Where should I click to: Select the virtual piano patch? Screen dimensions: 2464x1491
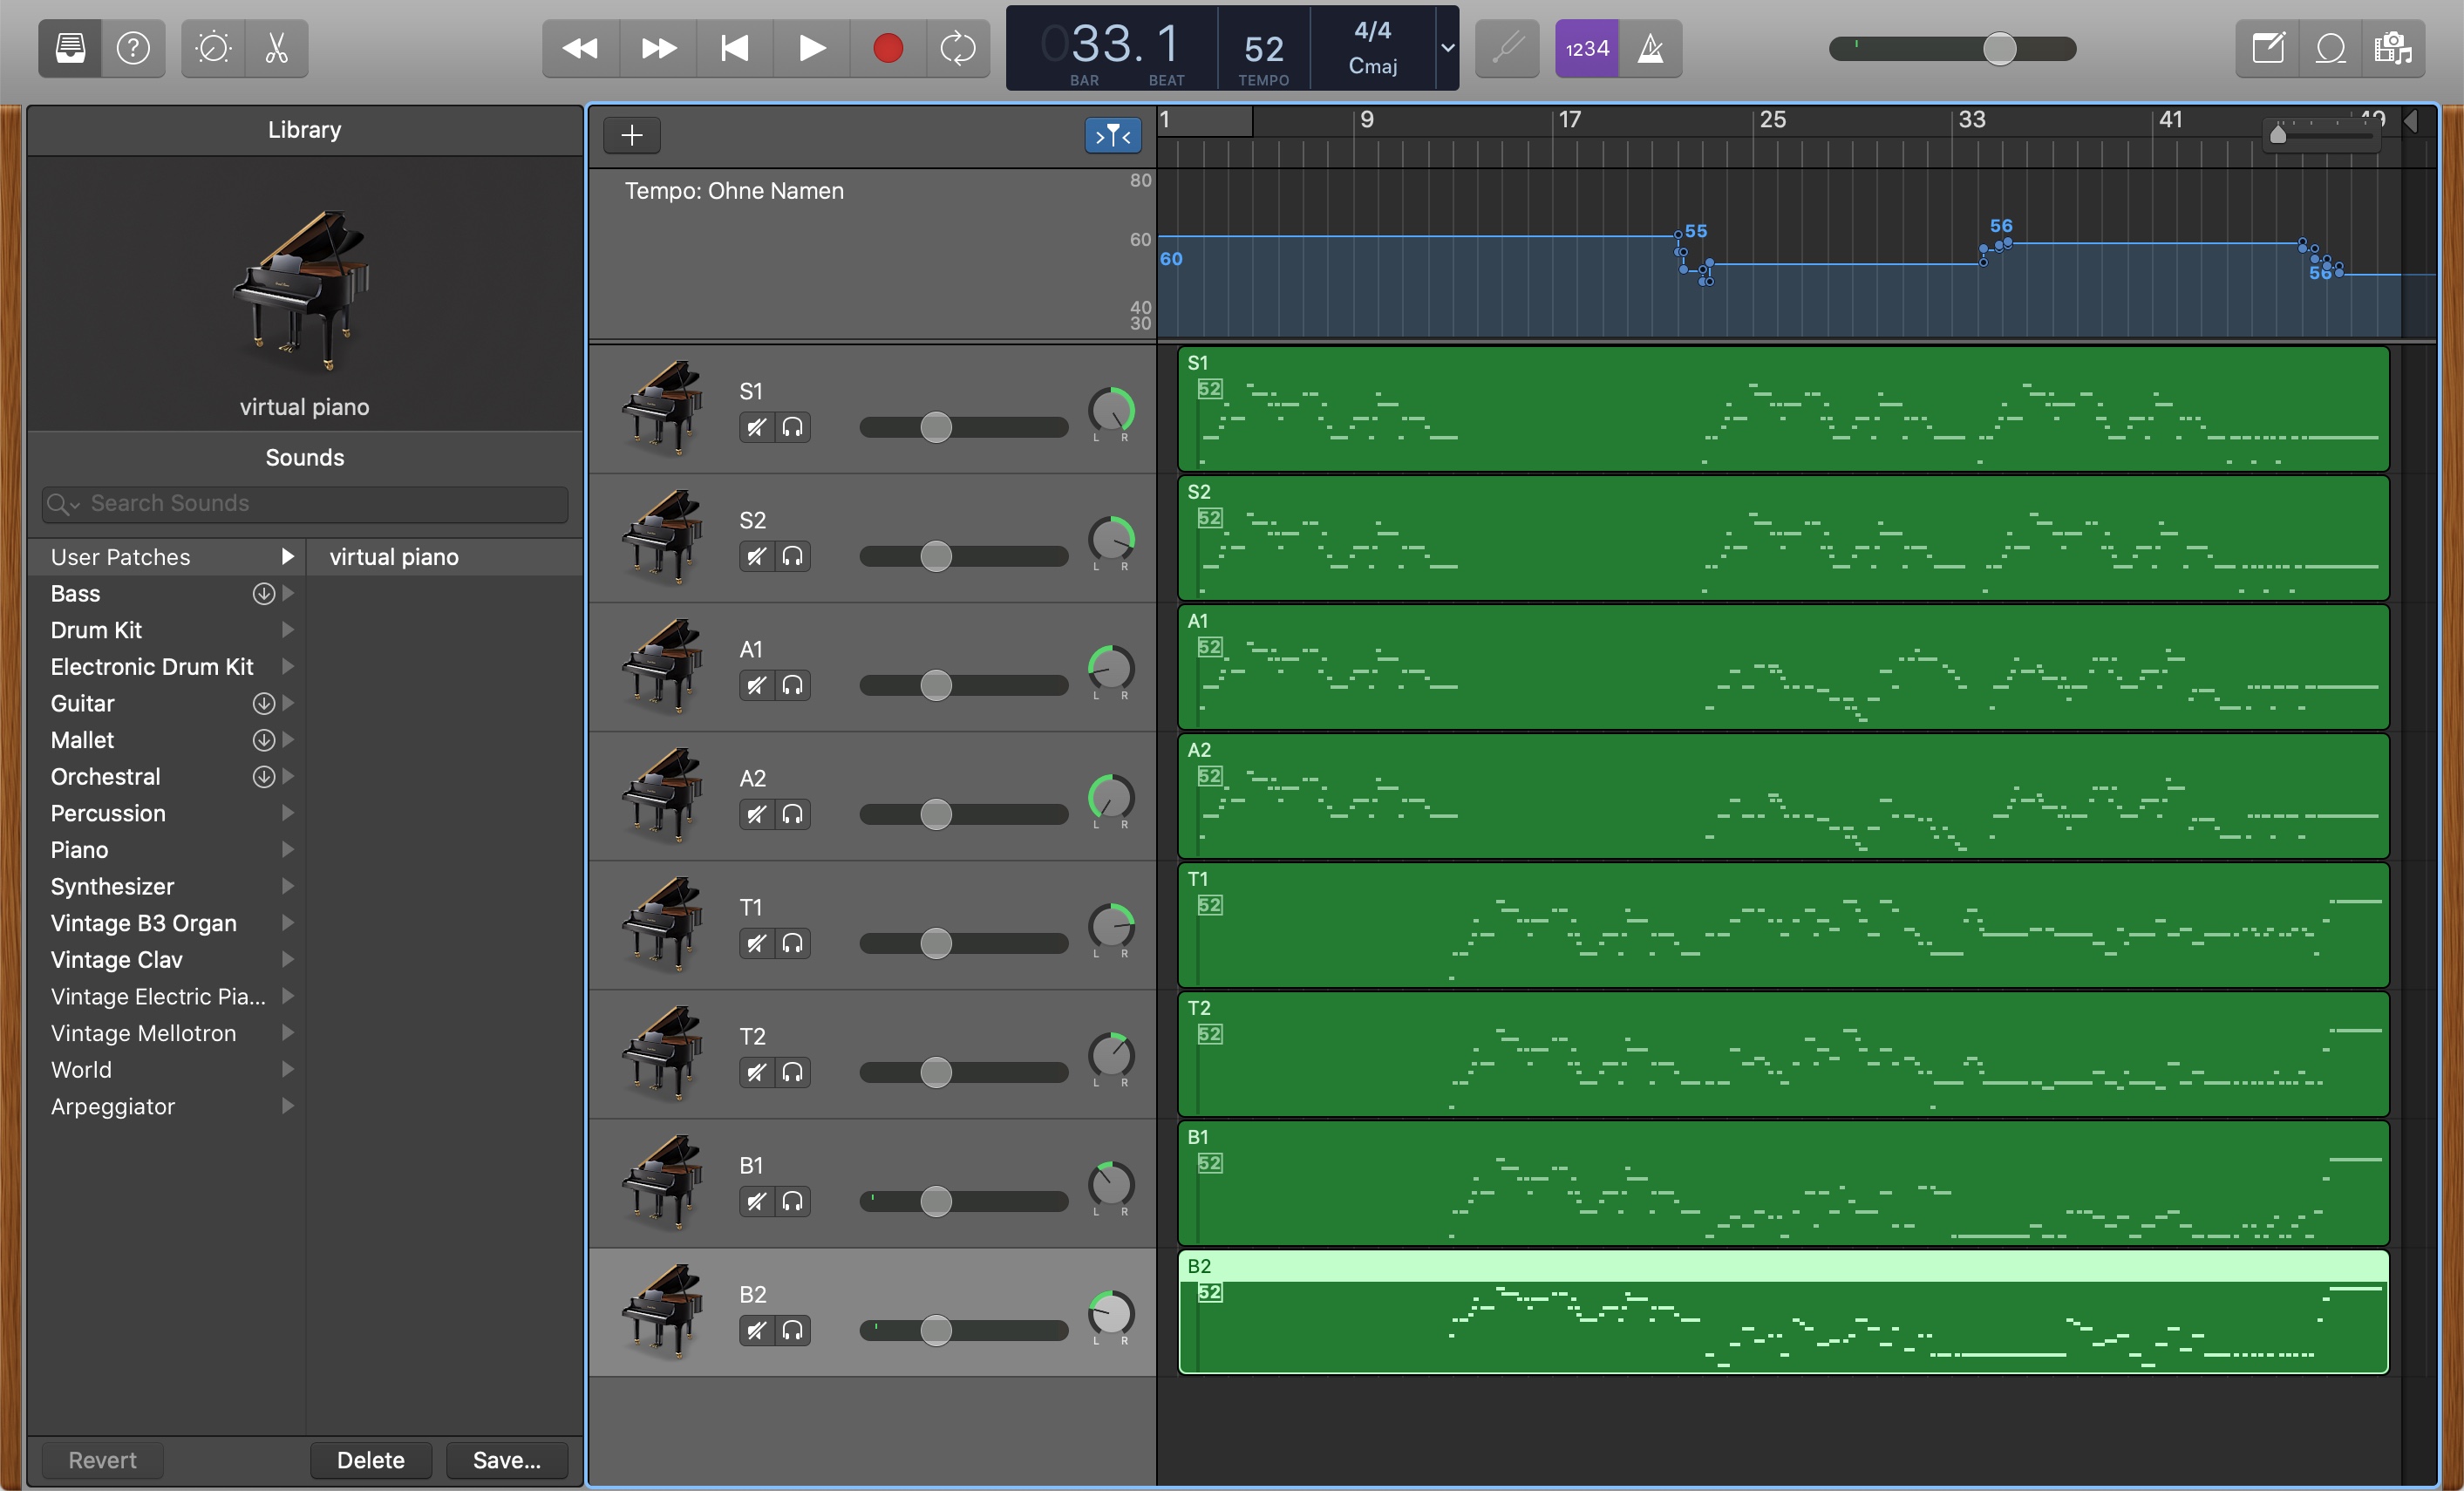coord(394,557)
